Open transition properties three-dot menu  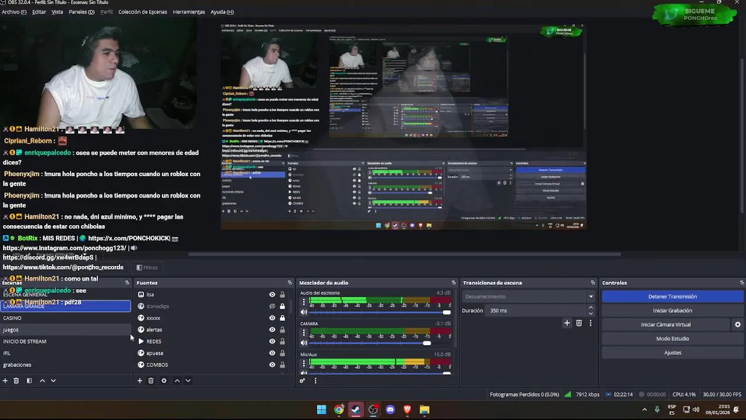tap(590, 323)
